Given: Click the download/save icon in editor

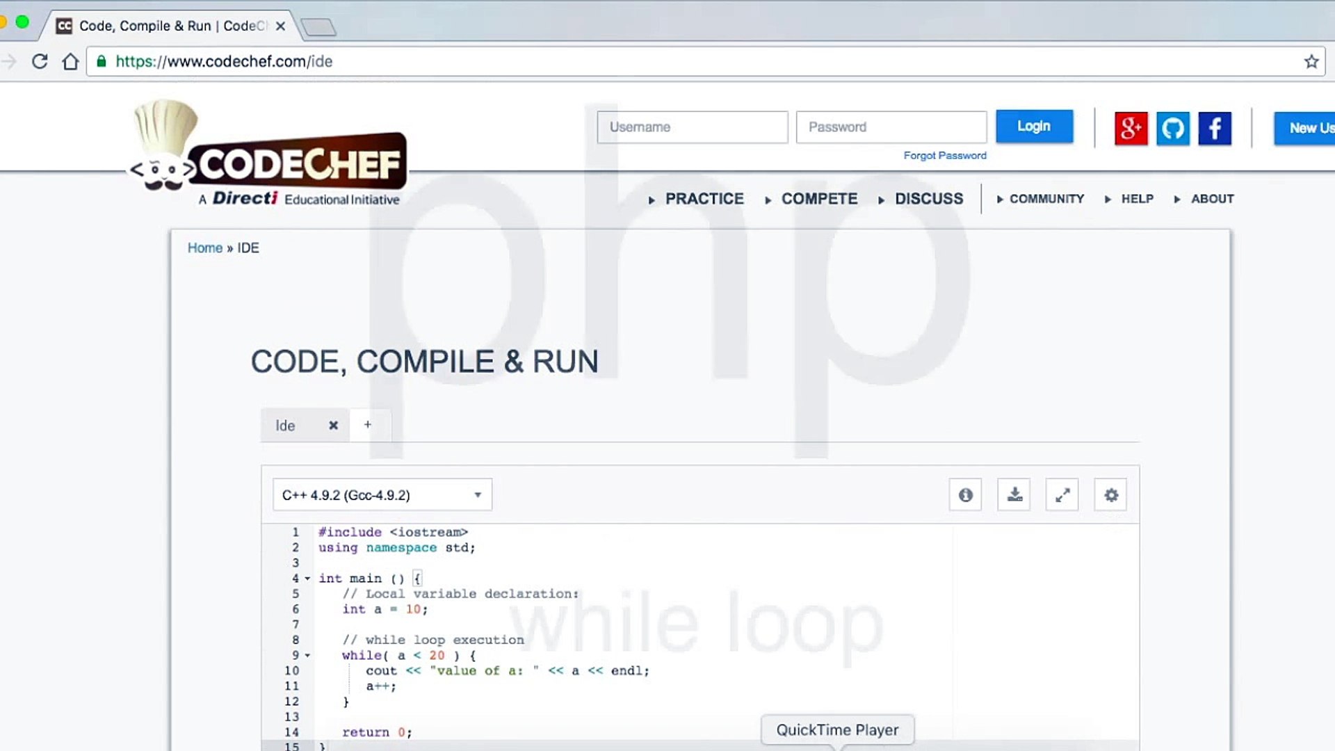Looking at the screenshot, I should pos(1014,495).
